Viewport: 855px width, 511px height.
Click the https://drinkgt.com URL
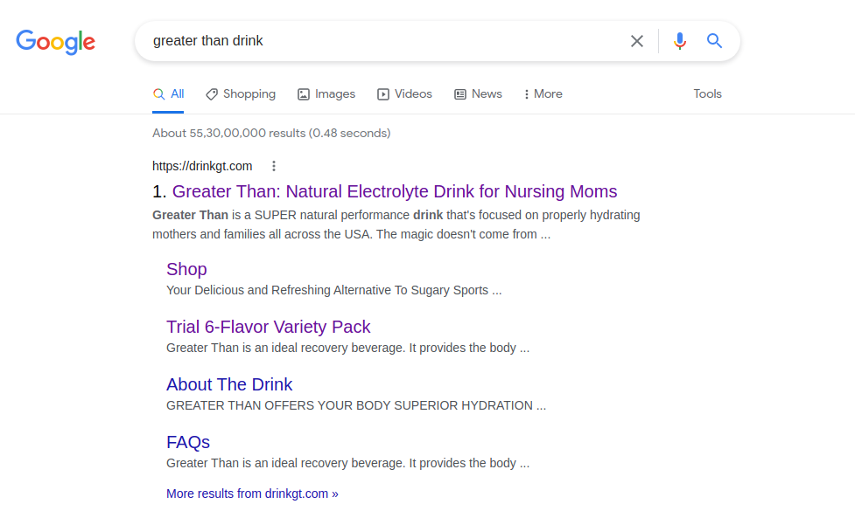click(x=202, y=166)
